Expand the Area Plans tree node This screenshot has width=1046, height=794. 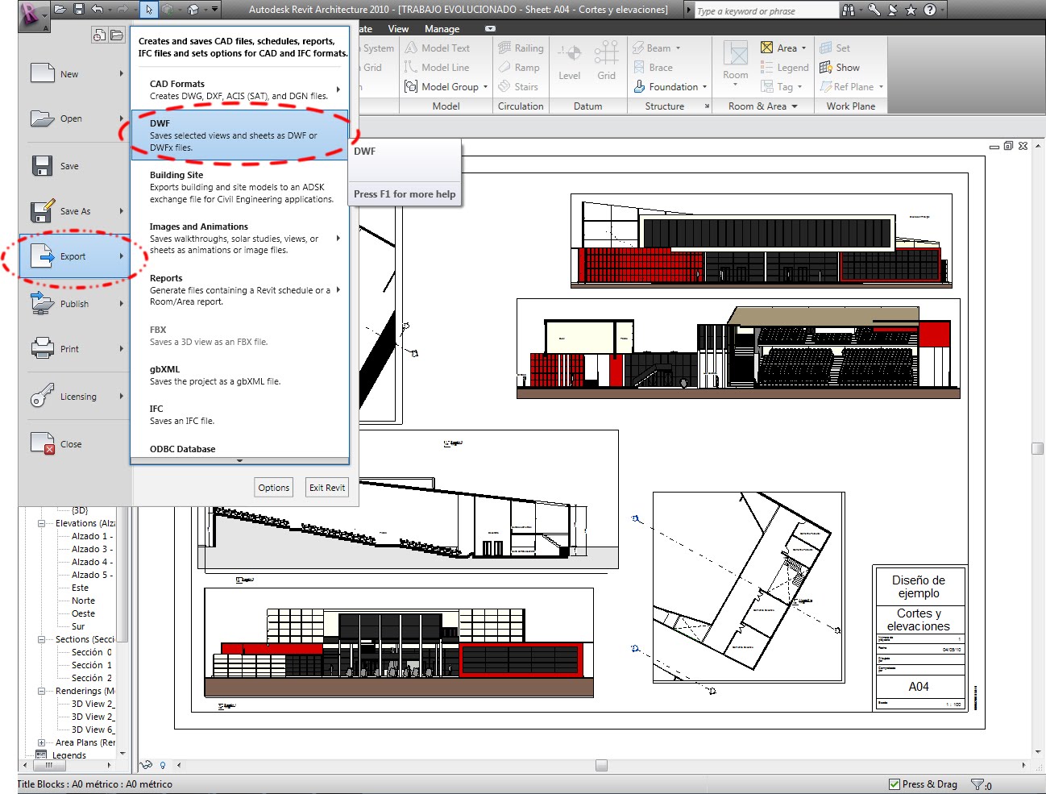click(x=41, y=742)
